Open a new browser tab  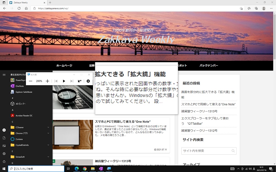(x=50, y=2)
